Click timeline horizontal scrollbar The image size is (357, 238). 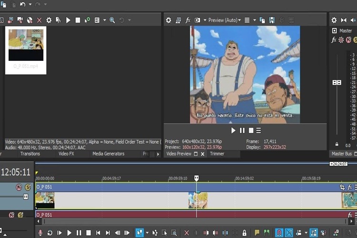(195, 221)
